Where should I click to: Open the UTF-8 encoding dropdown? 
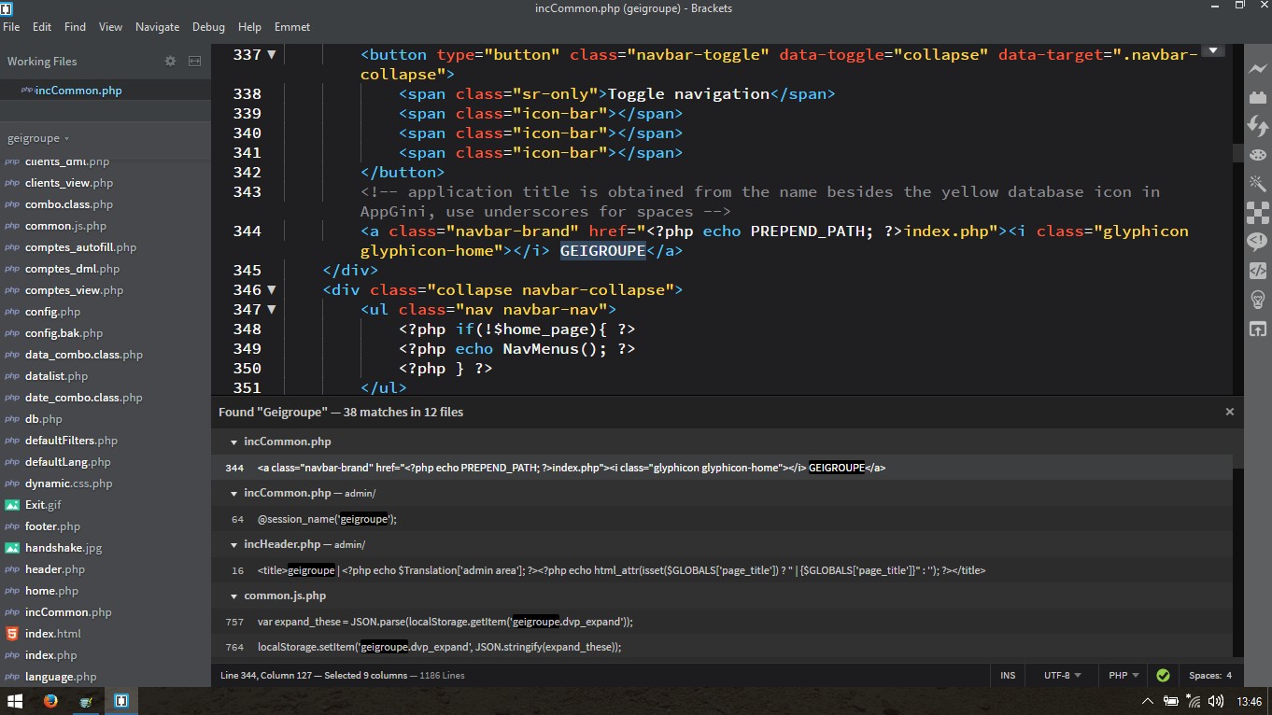point(1062,675)
